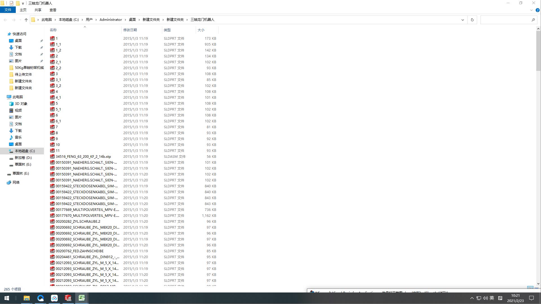The height and width of the screenshot is (304, 541).
Task: Expand the ribbon with the chevron
Action: (x=531, y=10)
